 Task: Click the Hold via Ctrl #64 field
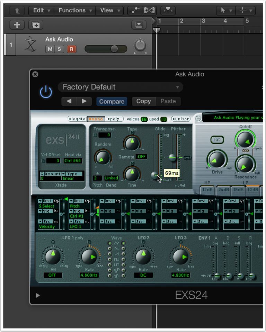click(73, 161)
